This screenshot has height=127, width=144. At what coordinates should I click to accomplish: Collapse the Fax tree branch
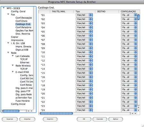tap(8, 14)
